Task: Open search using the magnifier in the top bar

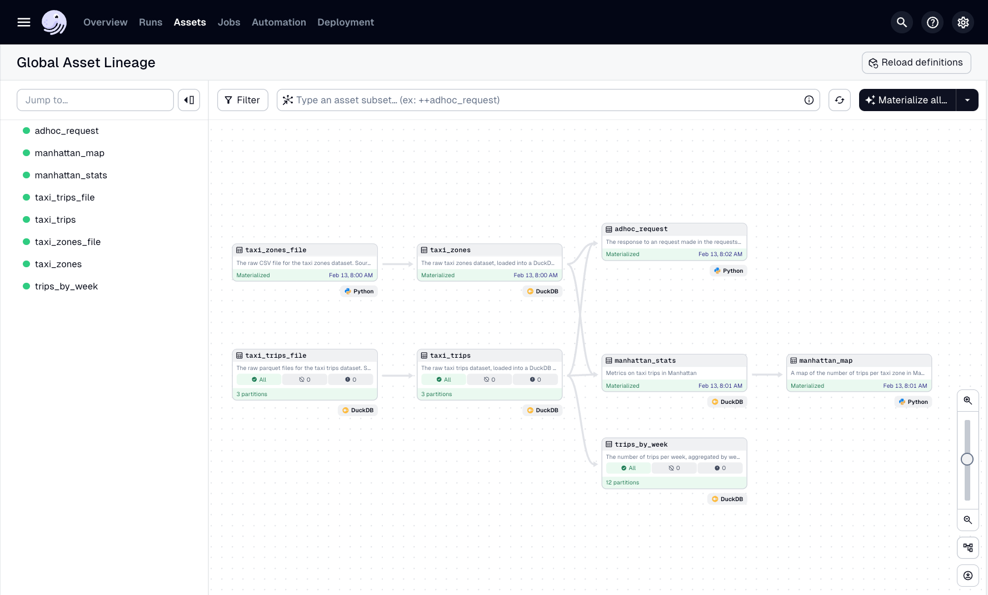Action: tap(901, 22)
